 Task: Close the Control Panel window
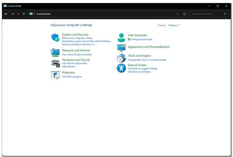tap(226, 6)
